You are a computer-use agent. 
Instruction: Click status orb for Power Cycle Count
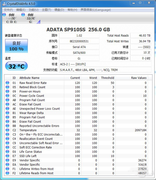tap(8, 96)
